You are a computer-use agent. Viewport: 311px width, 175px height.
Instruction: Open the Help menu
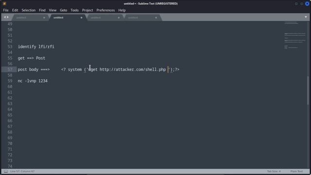(x=122, y=10)
